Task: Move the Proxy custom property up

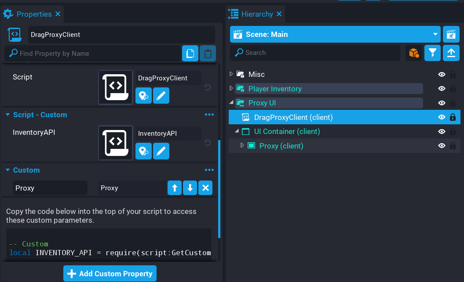Action: coord(175,188)
